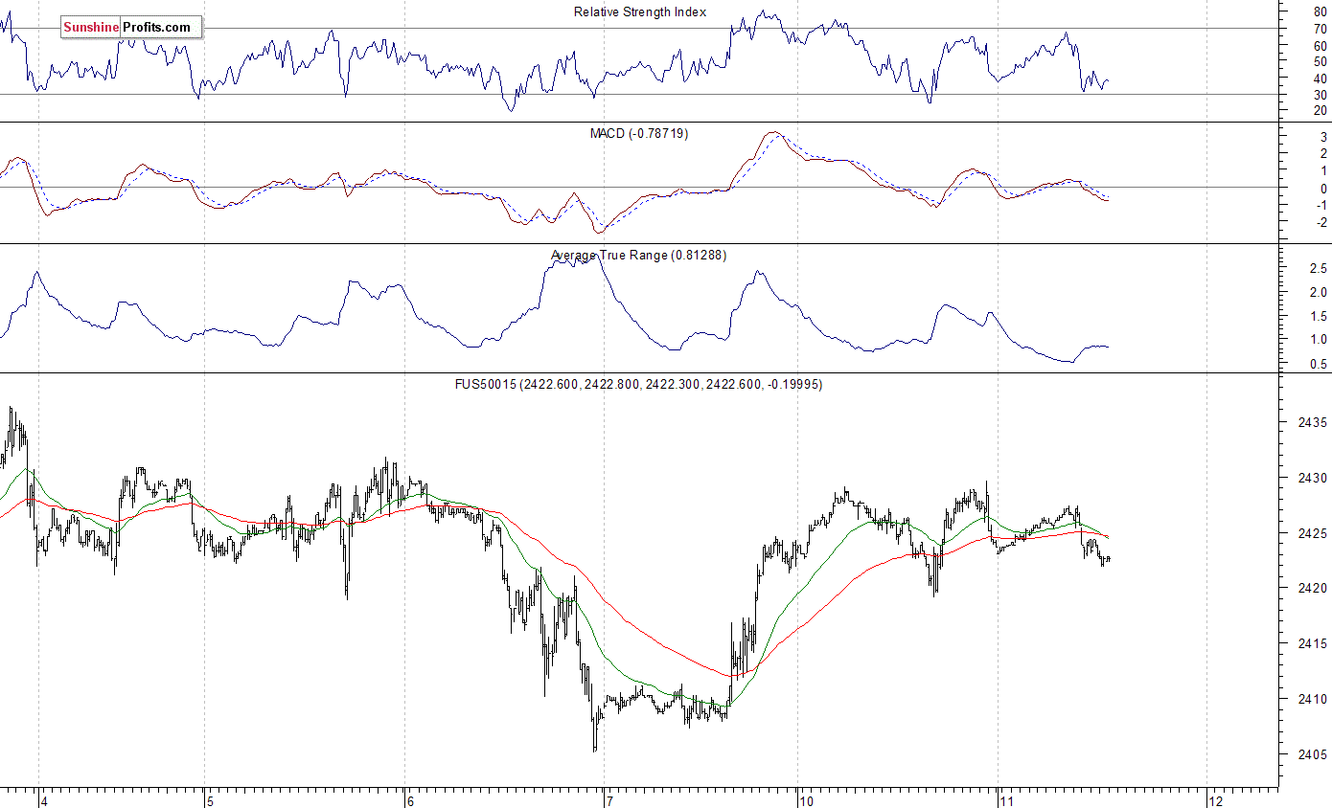The image size is (1332, 808).
Task: Click the 2425 price axis label
Action: tap(1313, 534)
